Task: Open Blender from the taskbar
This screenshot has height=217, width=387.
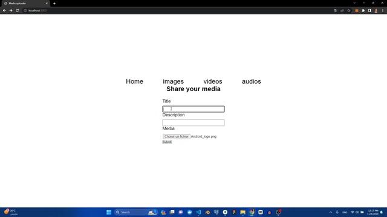Action: pyautogui.click(x=207, y=212)
